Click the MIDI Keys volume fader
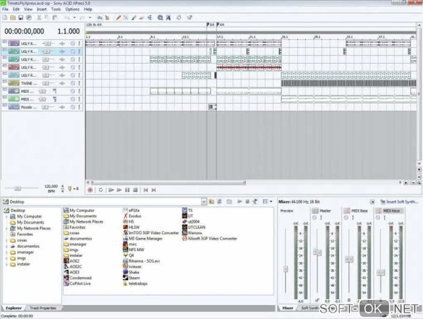Viewport: 423px width, 319px height. coord(380,272)
